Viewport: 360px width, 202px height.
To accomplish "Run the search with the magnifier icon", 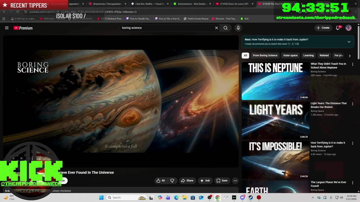I will [x=226, y=28].
